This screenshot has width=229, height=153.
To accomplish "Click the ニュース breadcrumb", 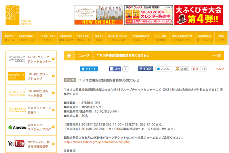I will click(84, 55).
